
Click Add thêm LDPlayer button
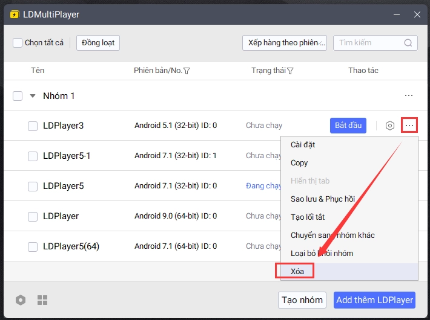(374, 300)
